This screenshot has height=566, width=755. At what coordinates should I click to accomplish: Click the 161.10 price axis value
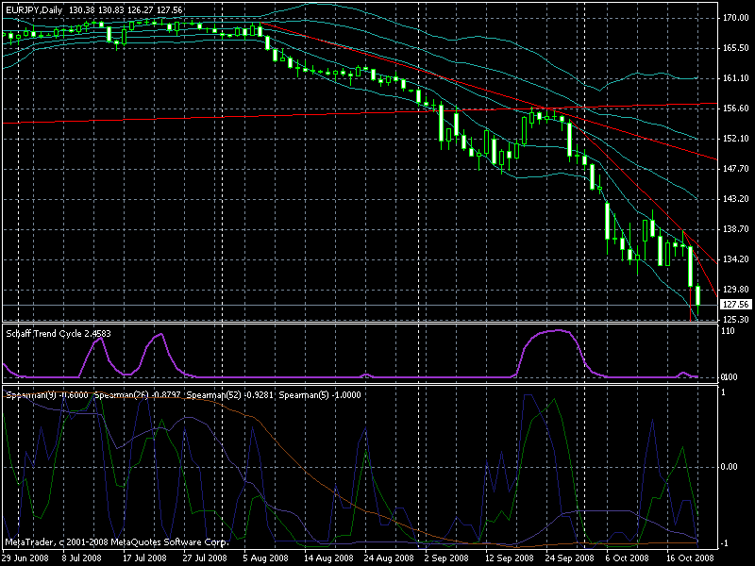[x=736, y=78]
